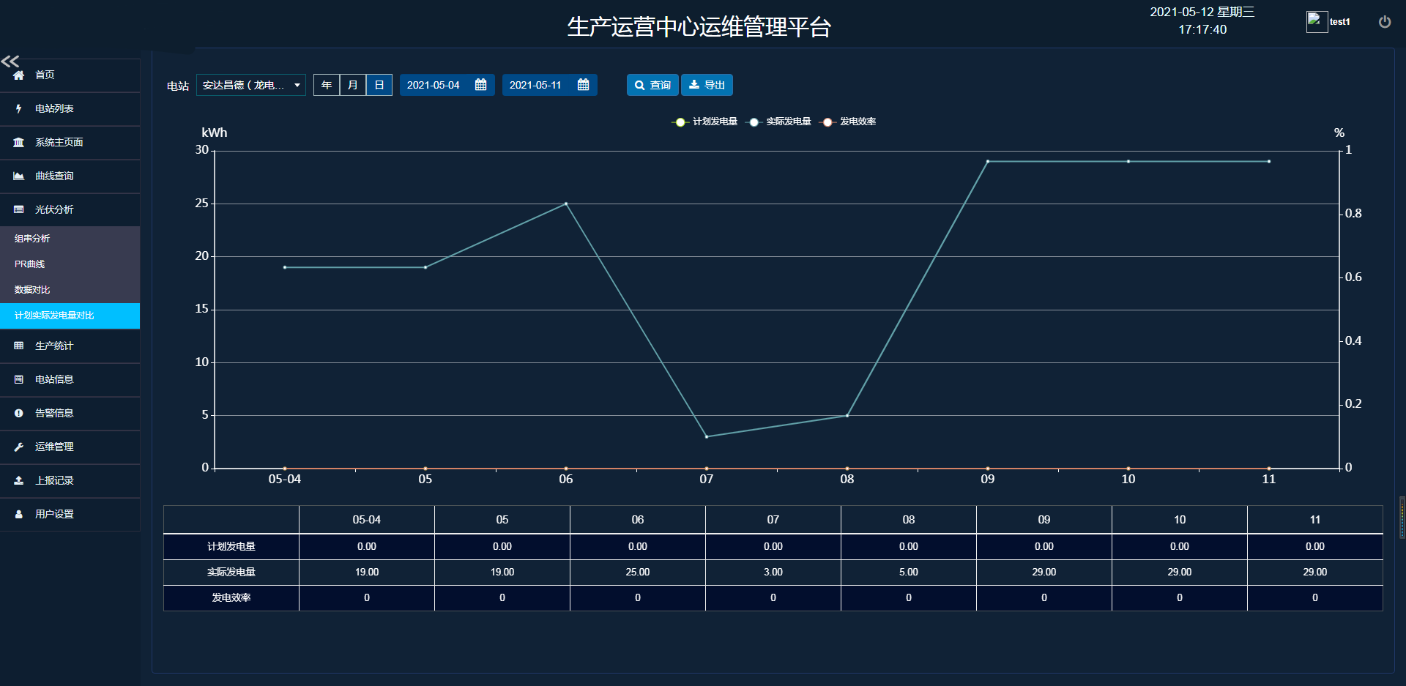Click the 查询 search button
Viewport: 1406px width, 686px height.
pos(652,85)
